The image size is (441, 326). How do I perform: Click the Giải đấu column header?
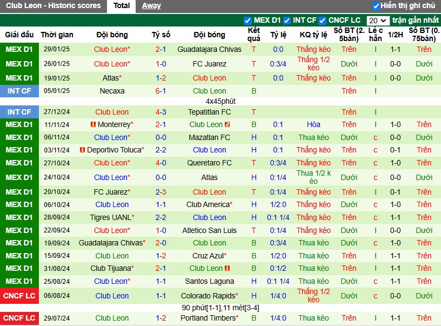19,35
